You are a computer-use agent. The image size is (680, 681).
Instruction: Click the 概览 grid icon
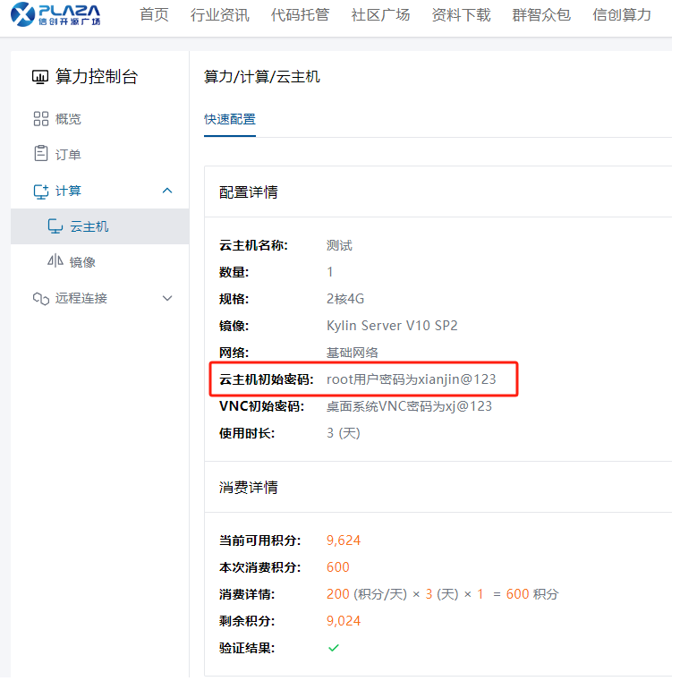coord(40,119)
